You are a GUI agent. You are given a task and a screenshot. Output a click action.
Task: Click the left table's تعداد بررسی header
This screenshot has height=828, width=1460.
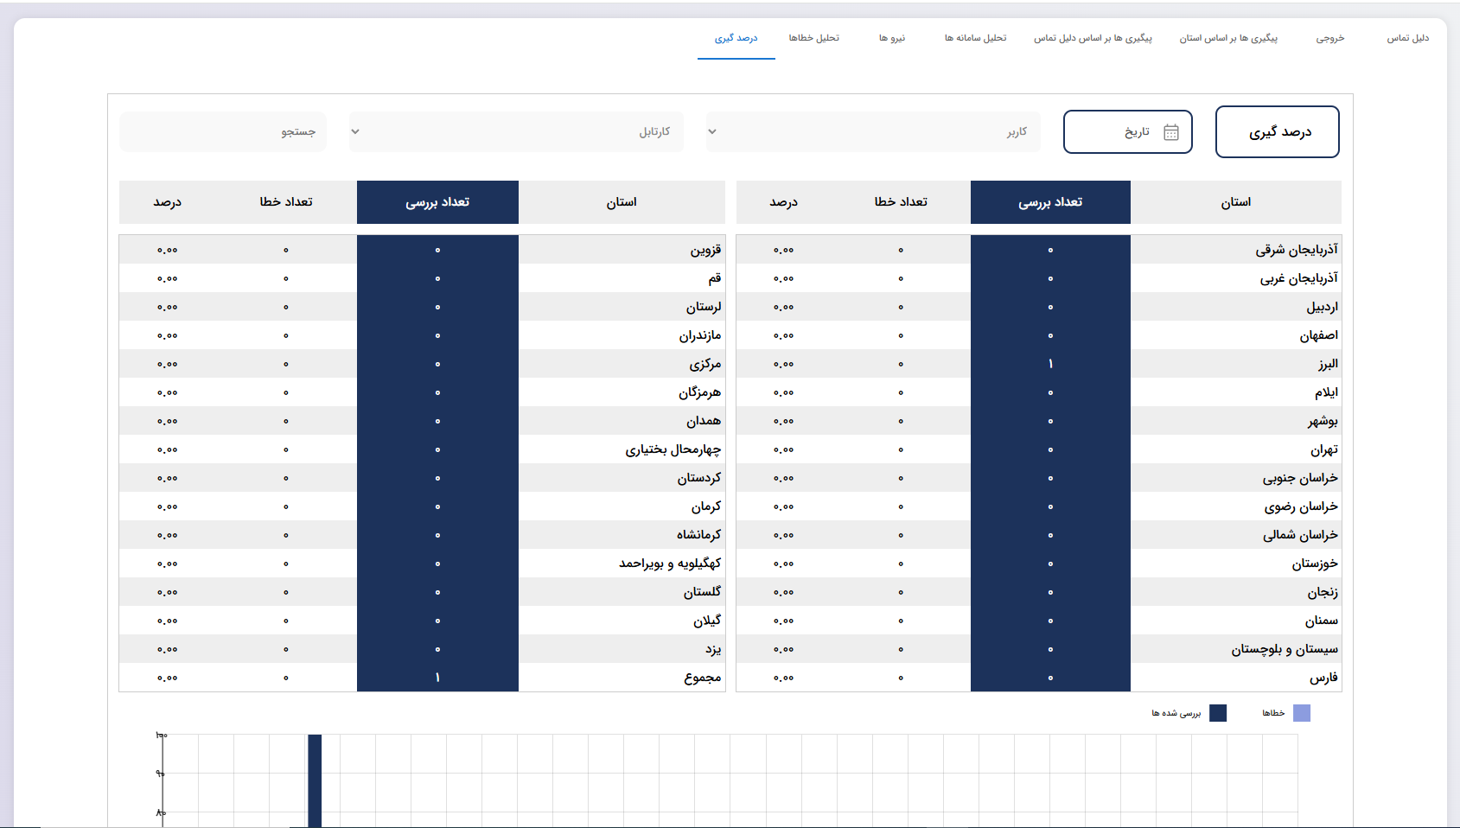[x=437, y=202]
